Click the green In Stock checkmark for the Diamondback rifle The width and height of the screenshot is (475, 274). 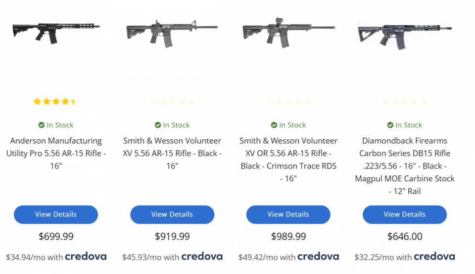(x=390, y=125)
